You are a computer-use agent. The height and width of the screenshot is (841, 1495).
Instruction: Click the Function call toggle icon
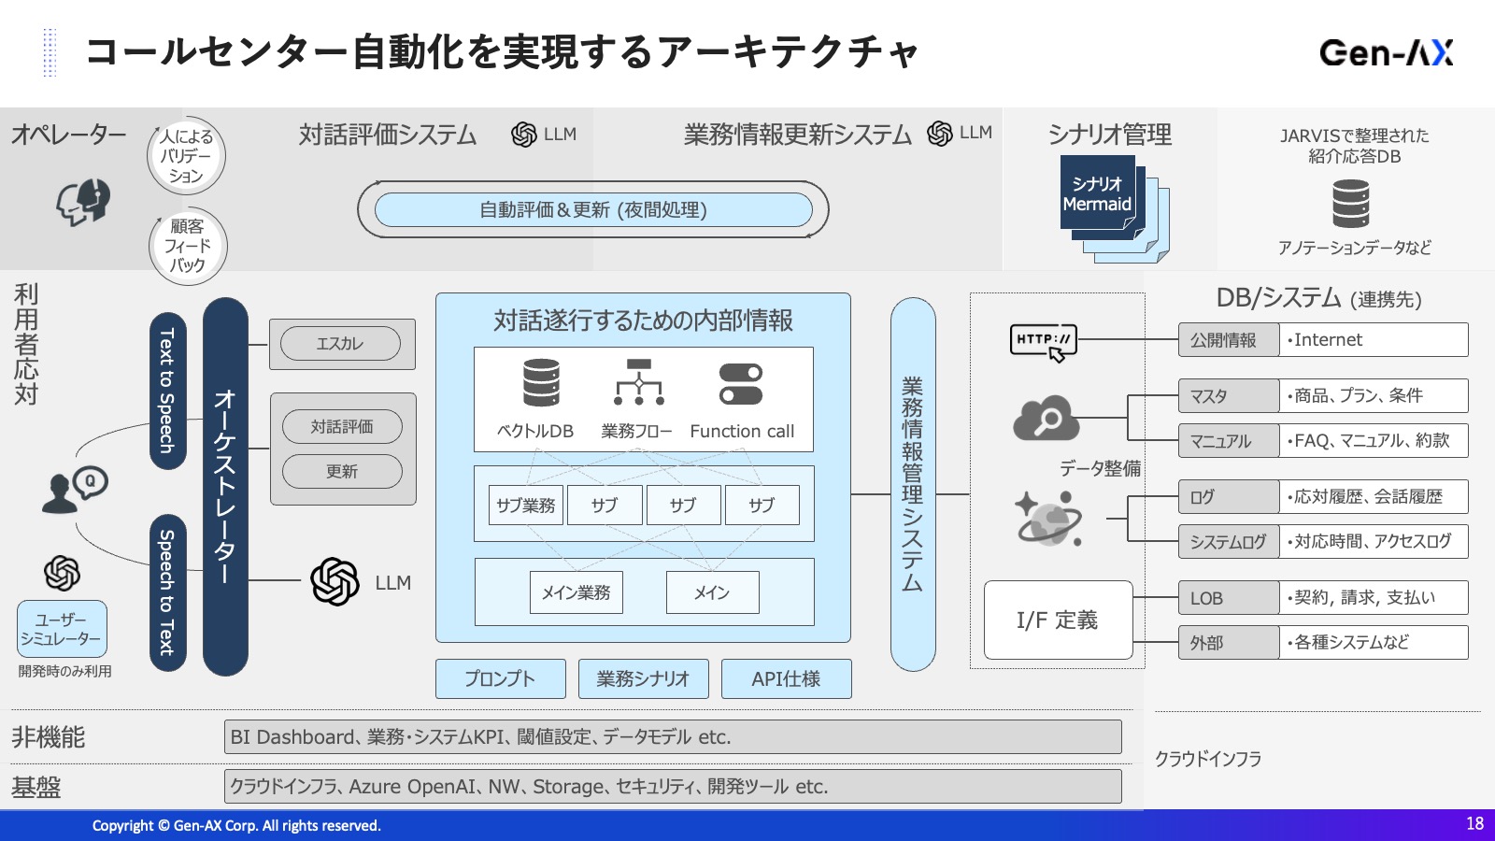[x=741, y=384]
